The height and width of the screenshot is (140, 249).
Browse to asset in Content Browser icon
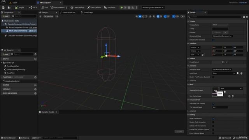tap(9, 7)
